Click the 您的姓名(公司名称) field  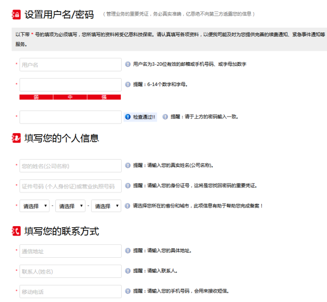tap(70, 166)
